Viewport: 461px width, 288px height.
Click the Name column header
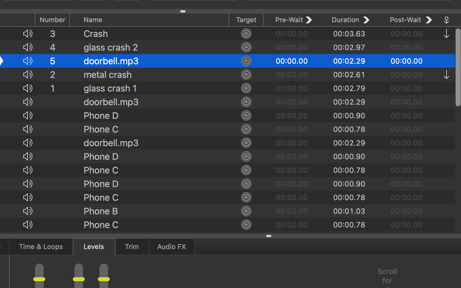pyautogui.click(x=93, y=20)
